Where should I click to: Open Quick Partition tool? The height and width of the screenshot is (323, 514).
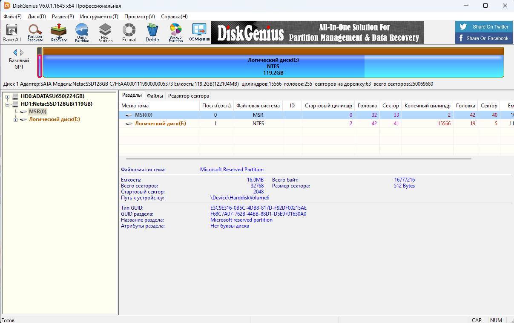click(x=82, y=32)
